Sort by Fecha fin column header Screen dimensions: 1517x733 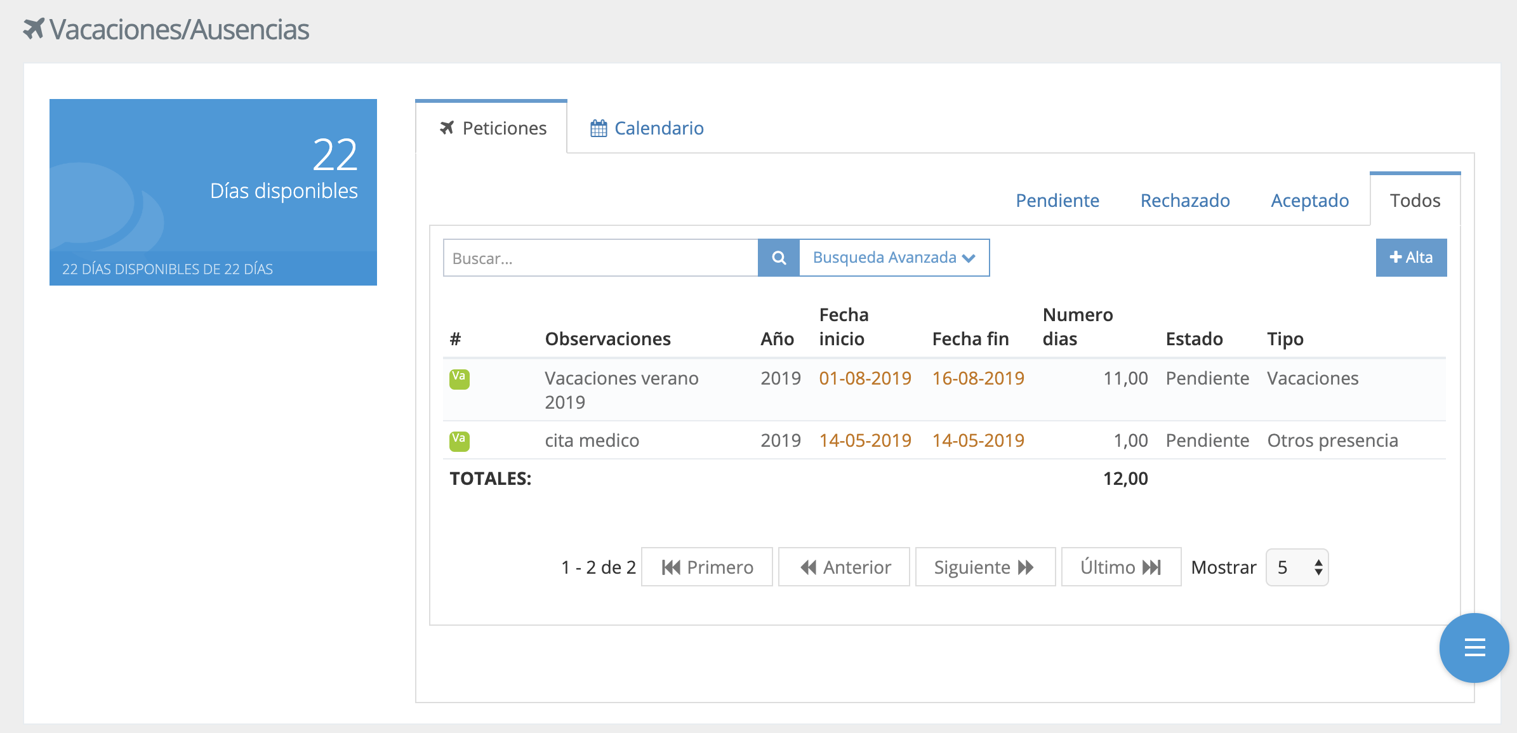coord(970,340)
